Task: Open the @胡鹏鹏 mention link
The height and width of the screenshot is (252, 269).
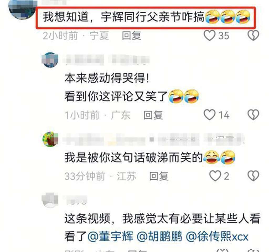Action: click(159, 237)
